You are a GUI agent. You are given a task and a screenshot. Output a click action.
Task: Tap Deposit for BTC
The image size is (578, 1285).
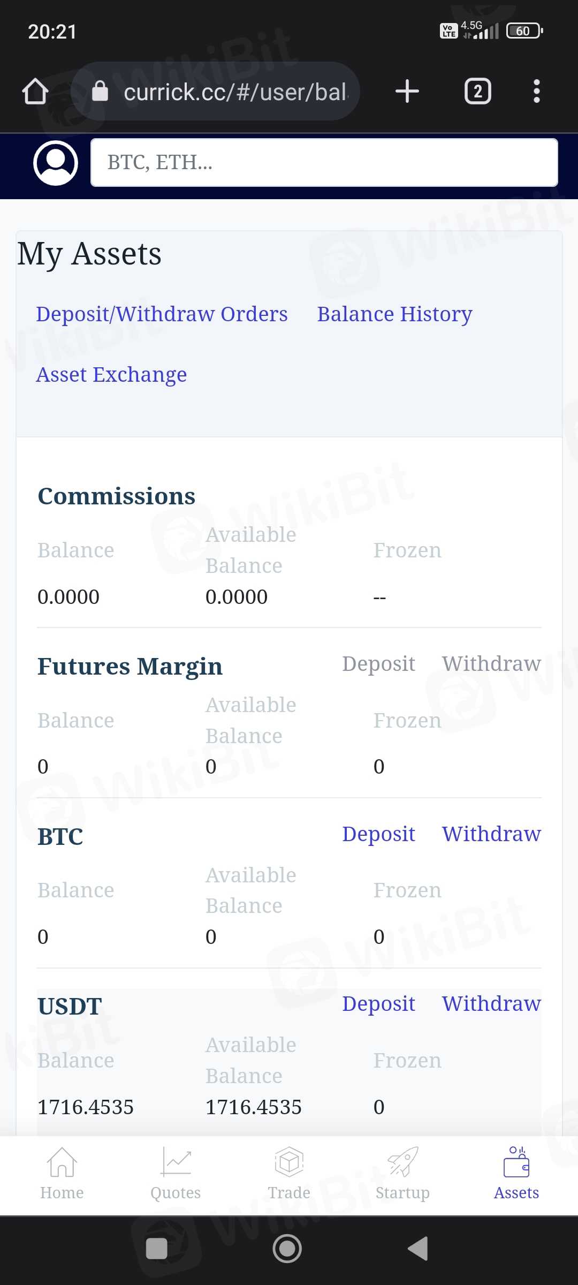click(378, 834)
